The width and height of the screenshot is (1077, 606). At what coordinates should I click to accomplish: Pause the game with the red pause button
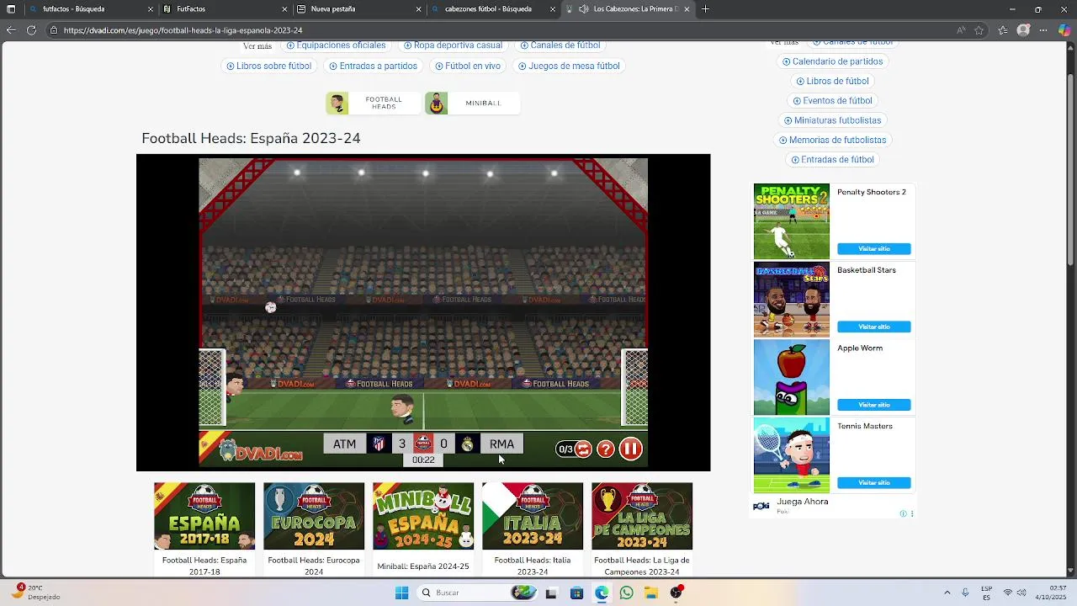(x=630, y=449)
